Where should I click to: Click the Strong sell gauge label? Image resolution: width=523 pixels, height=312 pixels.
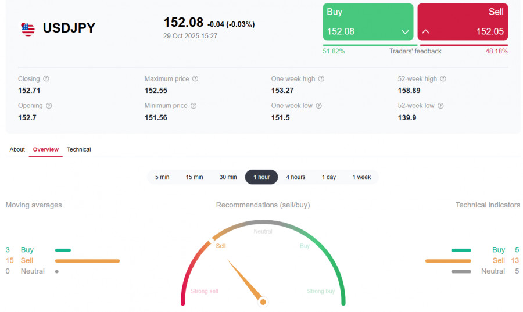[205, 291]
